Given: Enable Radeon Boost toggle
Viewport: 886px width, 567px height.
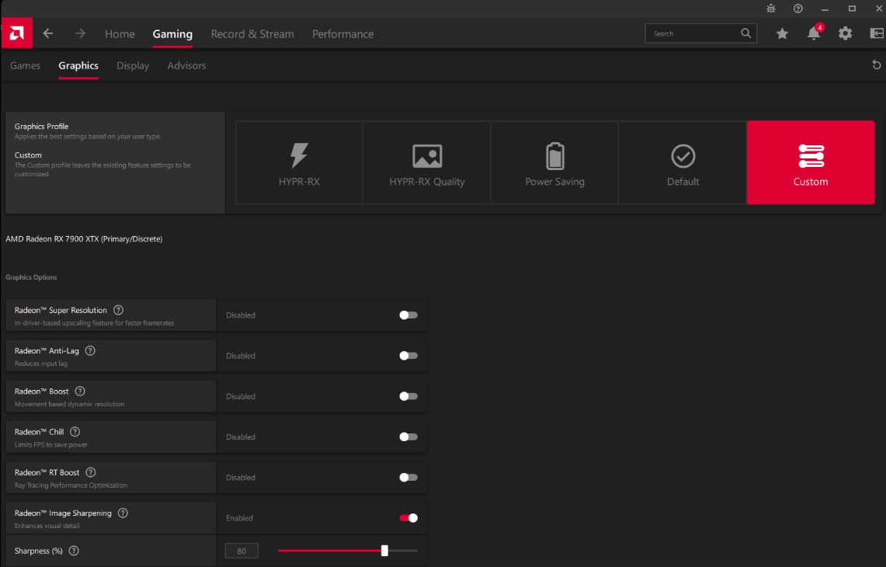Looking at the screenshot, I should tap(408, 396).
